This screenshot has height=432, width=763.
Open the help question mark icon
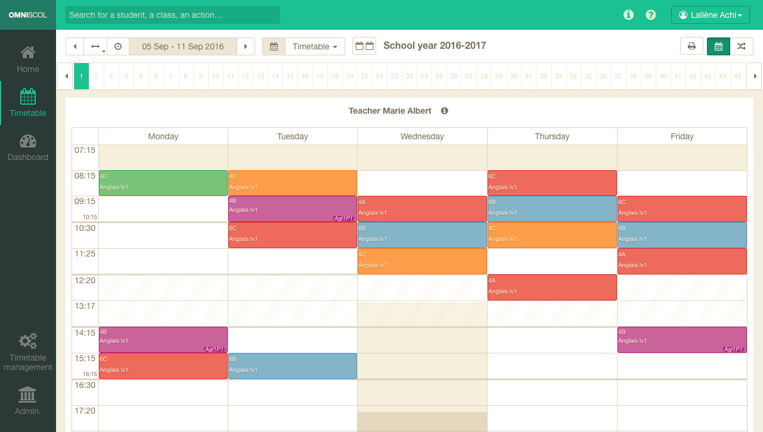[651, 15]
